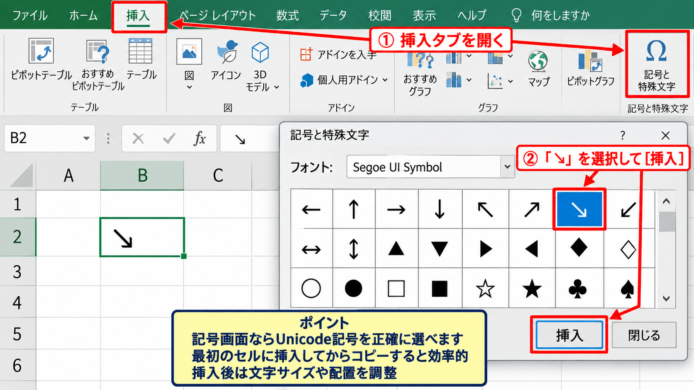Select the white star ☆ symbol
The image size is (694, 390).
485,288
